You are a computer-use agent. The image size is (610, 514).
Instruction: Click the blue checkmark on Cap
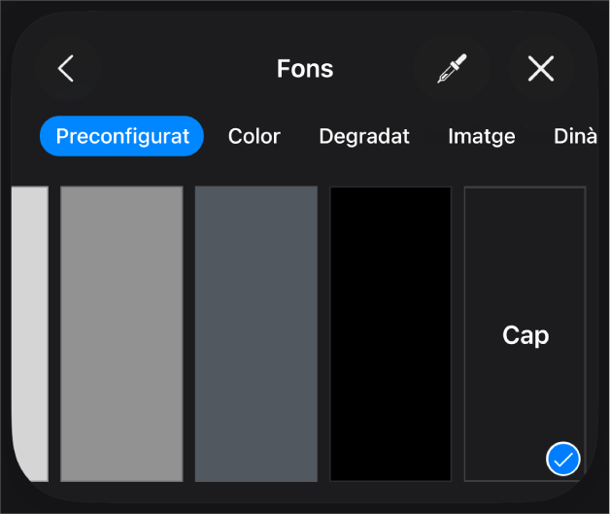[x=563, y=459]
